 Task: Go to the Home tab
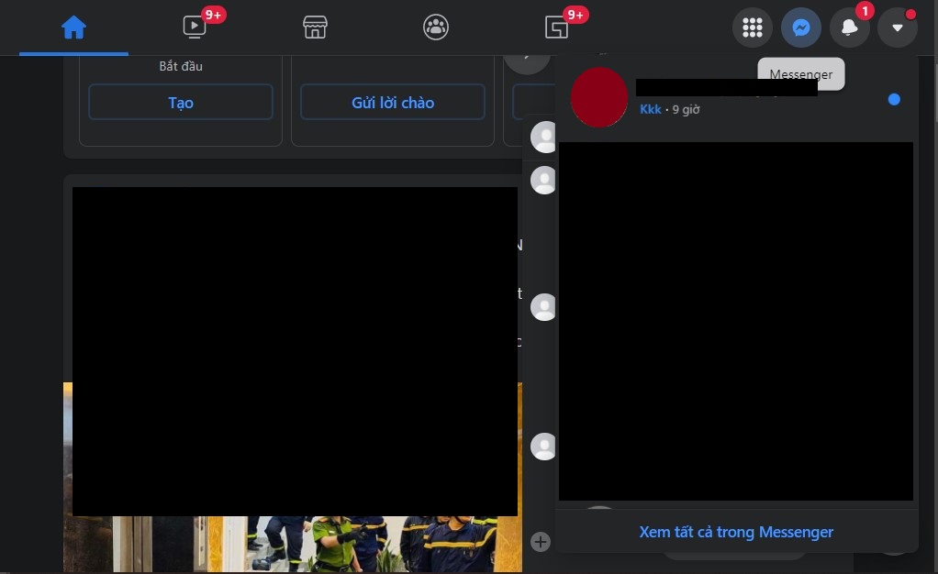pyautogui.click(x=73, y=28)
